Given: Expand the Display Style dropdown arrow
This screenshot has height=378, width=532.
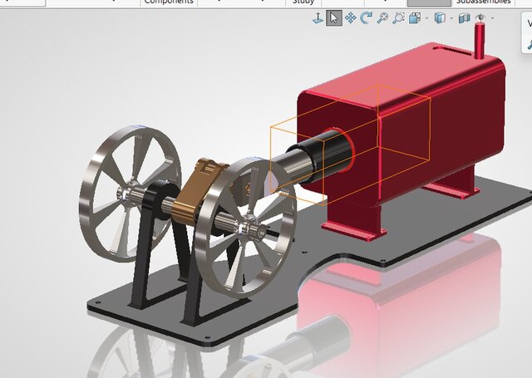Looking at the screenshot, I should [451, 18].
